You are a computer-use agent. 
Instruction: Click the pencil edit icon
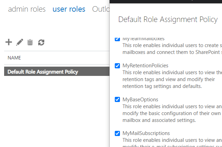pyautogui.click(x=20, y=42)
